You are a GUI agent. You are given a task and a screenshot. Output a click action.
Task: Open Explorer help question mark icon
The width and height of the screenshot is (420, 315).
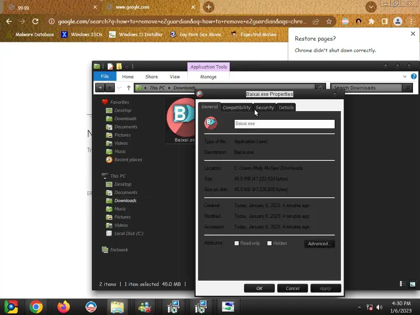click(413, 76)
